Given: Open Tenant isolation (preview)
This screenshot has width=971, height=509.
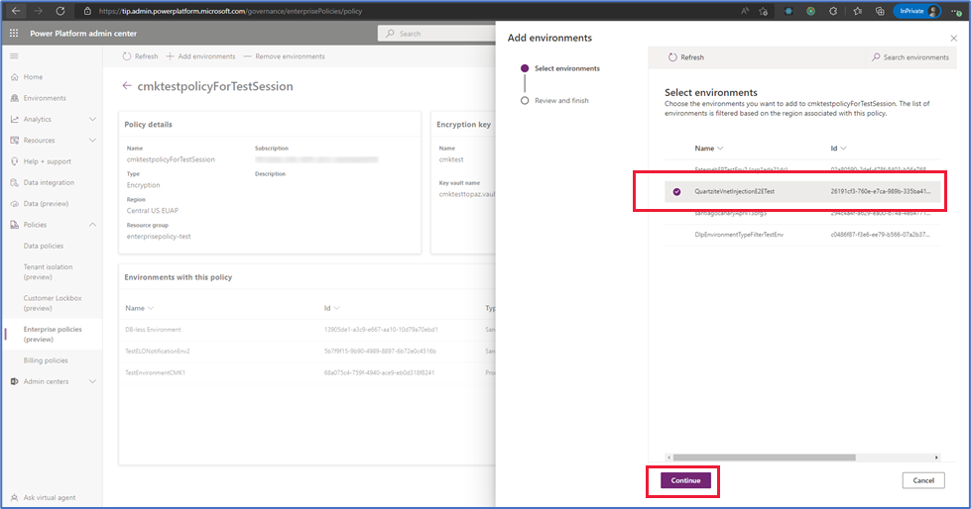Looking at the screenshot, I should point(48,271).
